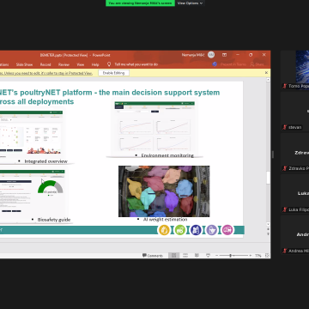Image resolution: width=309 pixels, height=309 pixels.
Task: Click the user account avatar circle
Action: coord(211,55)
